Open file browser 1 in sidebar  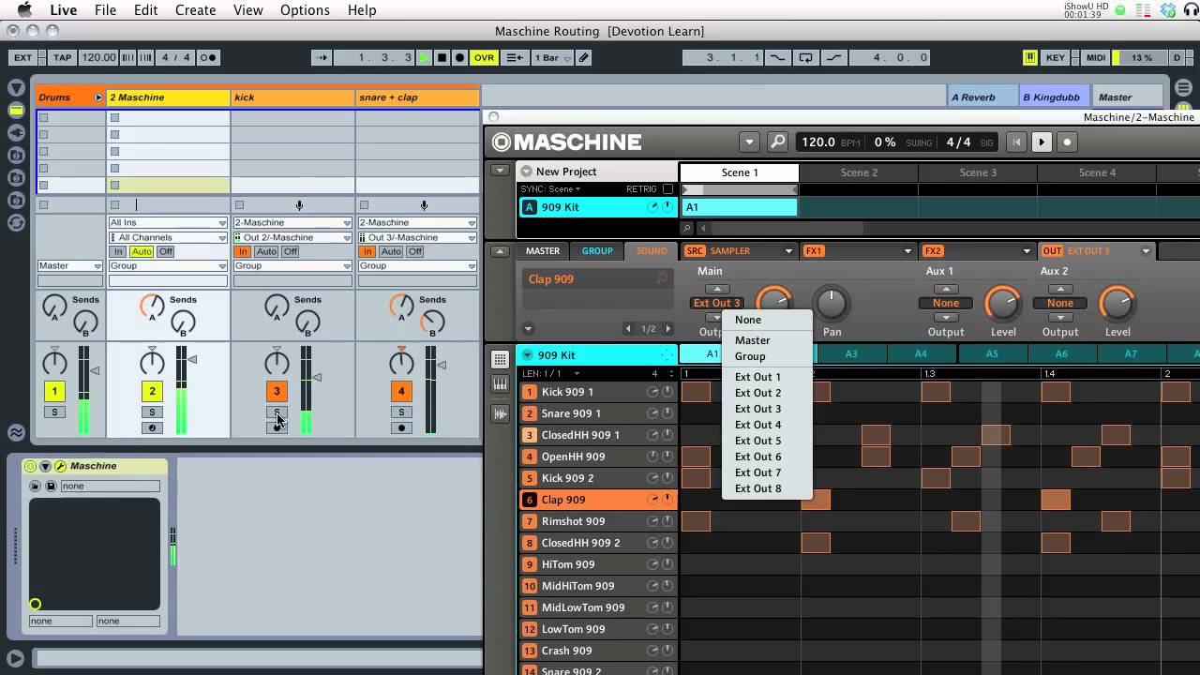(16, 155)
